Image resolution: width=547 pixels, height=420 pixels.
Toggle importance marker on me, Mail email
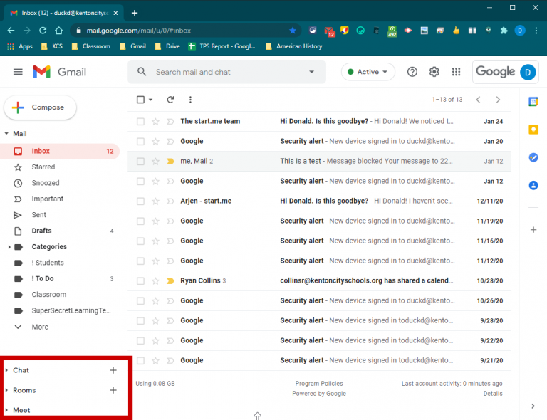point(170,162)
